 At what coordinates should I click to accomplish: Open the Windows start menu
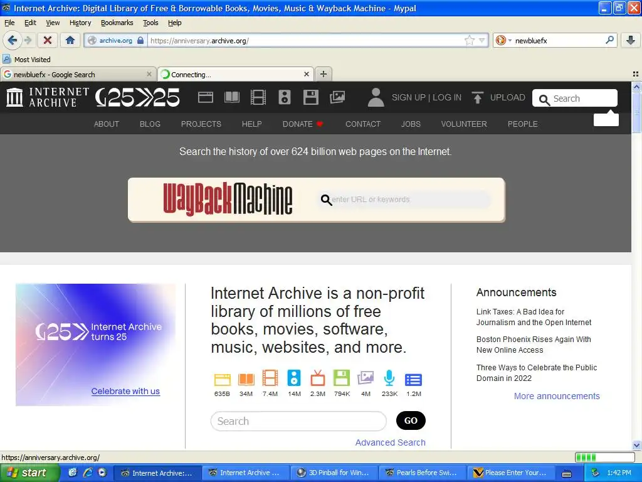(29, 473)
